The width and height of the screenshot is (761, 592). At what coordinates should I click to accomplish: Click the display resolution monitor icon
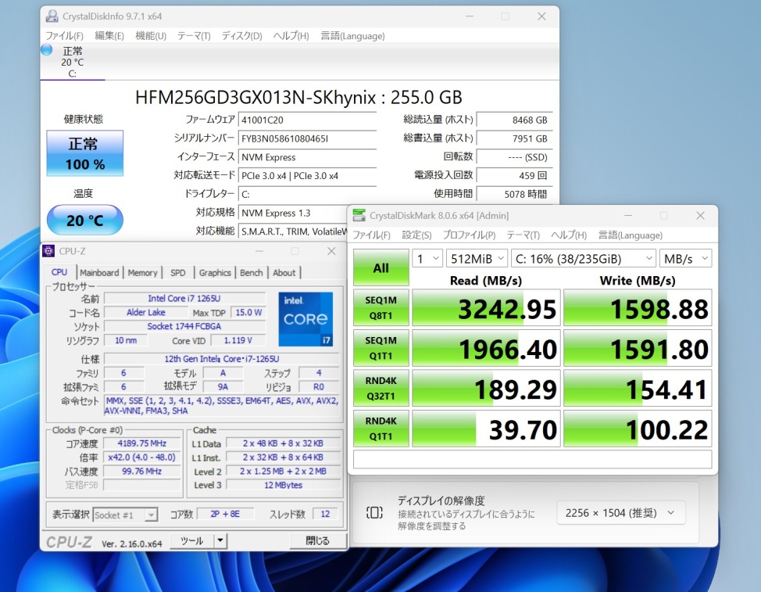coord(374,512)
